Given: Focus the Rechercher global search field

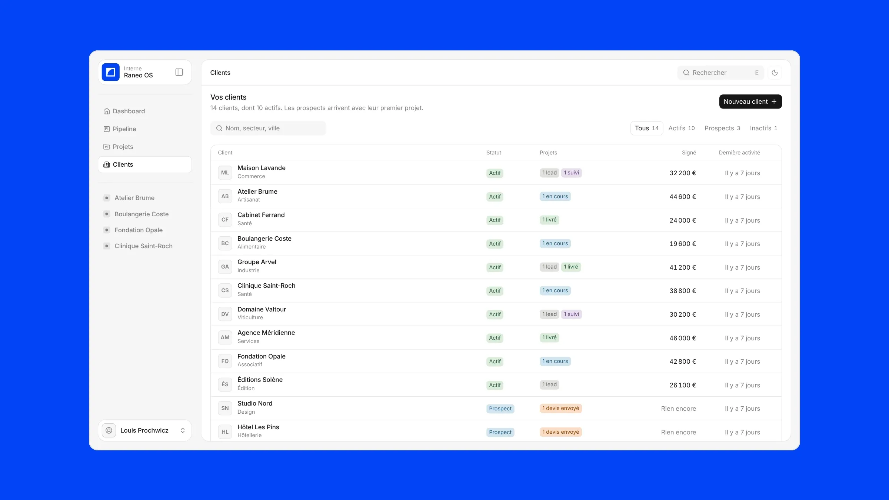Looking at the screenshot, I should point(720,73).
